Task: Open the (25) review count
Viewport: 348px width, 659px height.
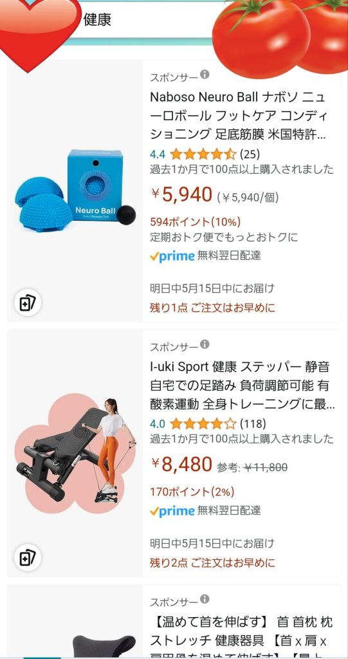Action: 250,154
